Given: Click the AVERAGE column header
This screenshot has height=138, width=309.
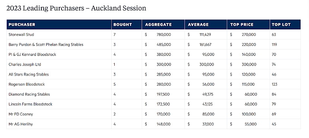Looking at the screenshot, I should tap(198, 25).
